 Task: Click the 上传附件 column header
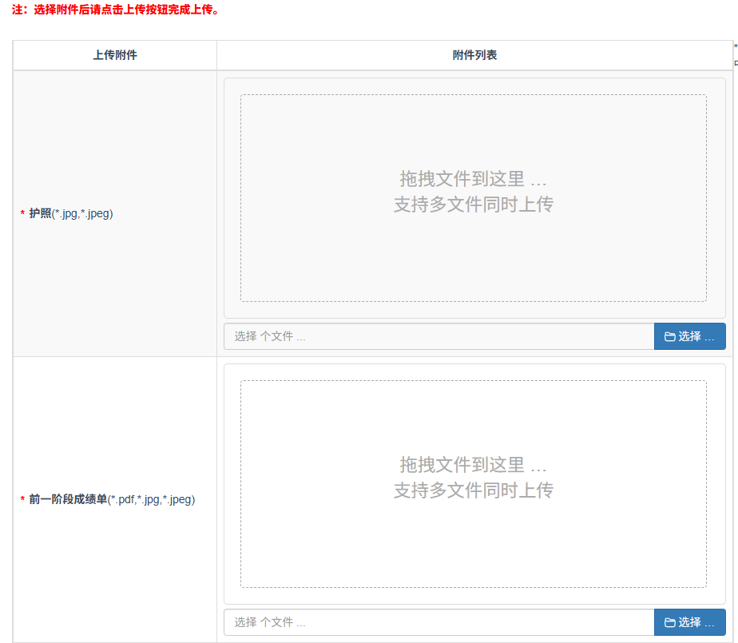(x=115, y=55)
